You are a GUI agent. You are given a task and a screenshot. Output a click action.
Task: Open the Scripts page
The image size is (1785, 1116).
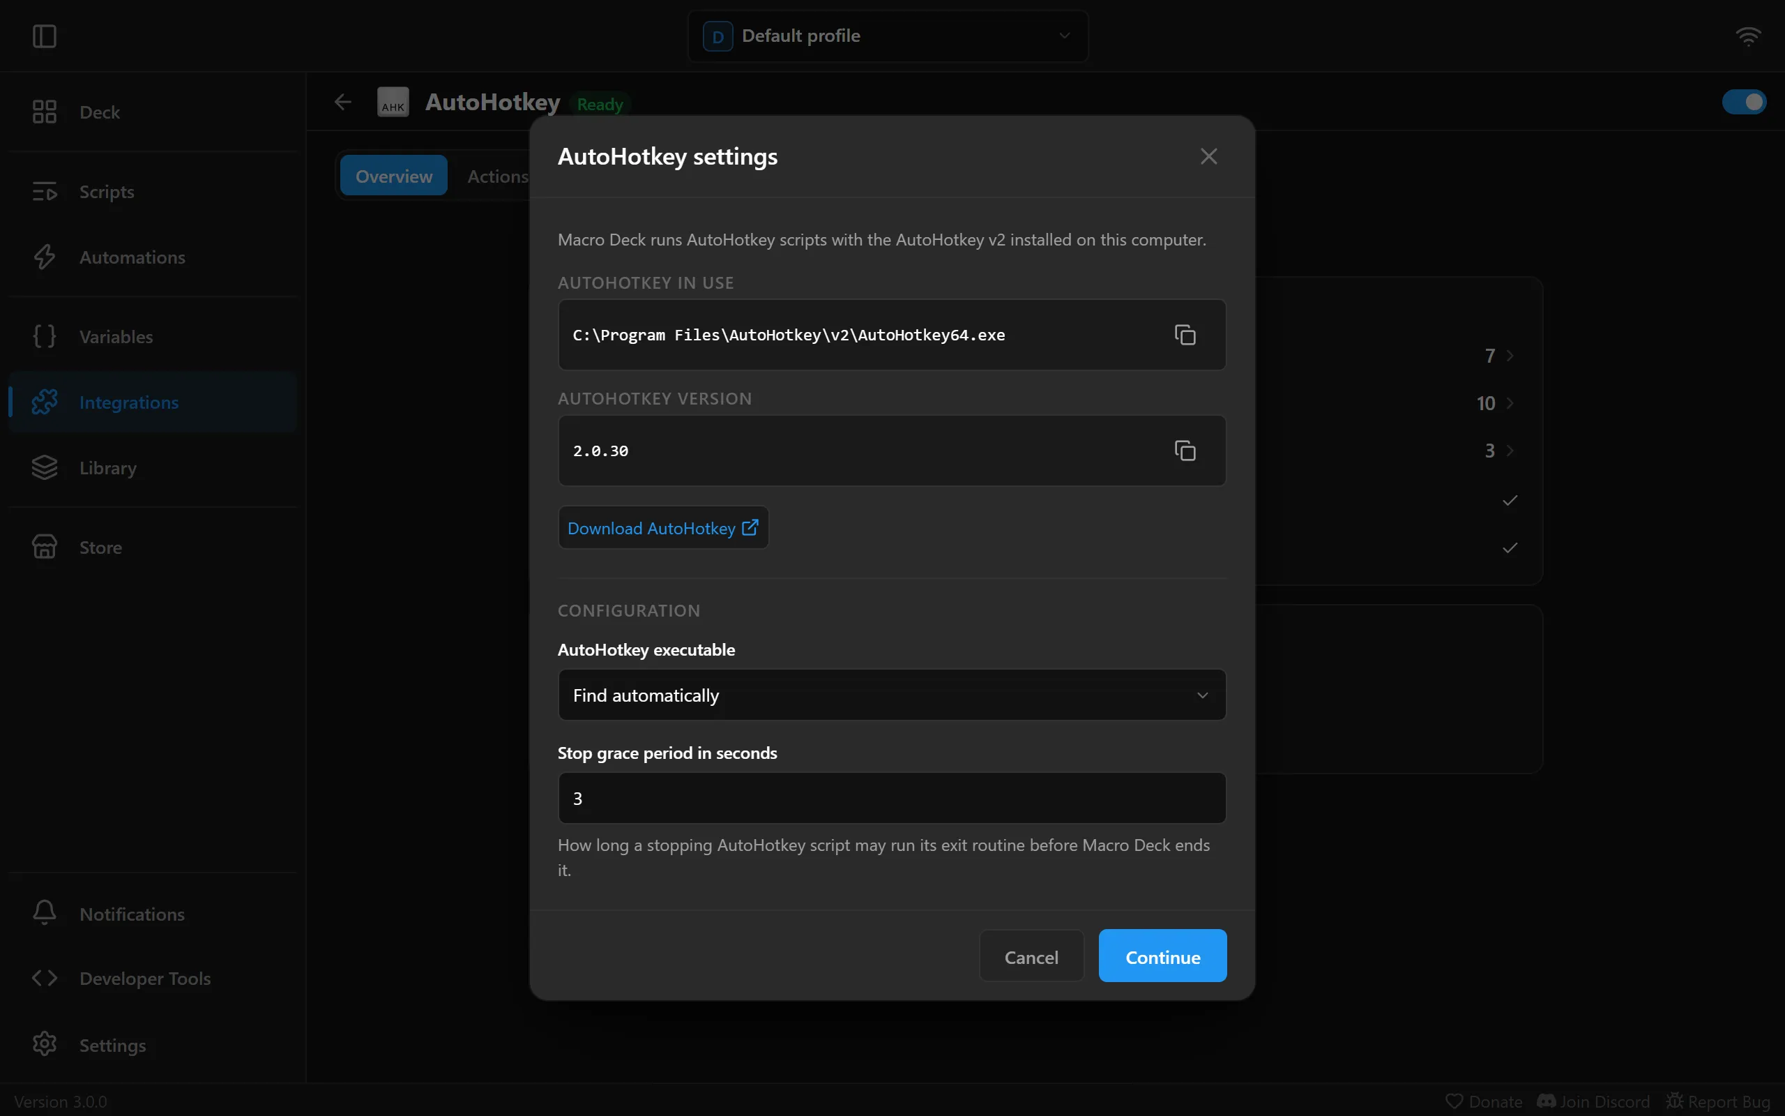pyautogui.click(x=153, y=192)
